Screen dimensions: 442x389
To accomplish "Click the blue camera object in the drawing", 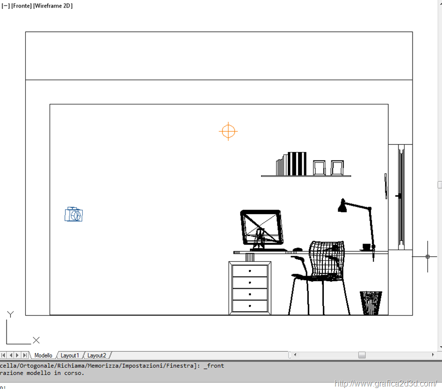I will click(x=73, y=215).
